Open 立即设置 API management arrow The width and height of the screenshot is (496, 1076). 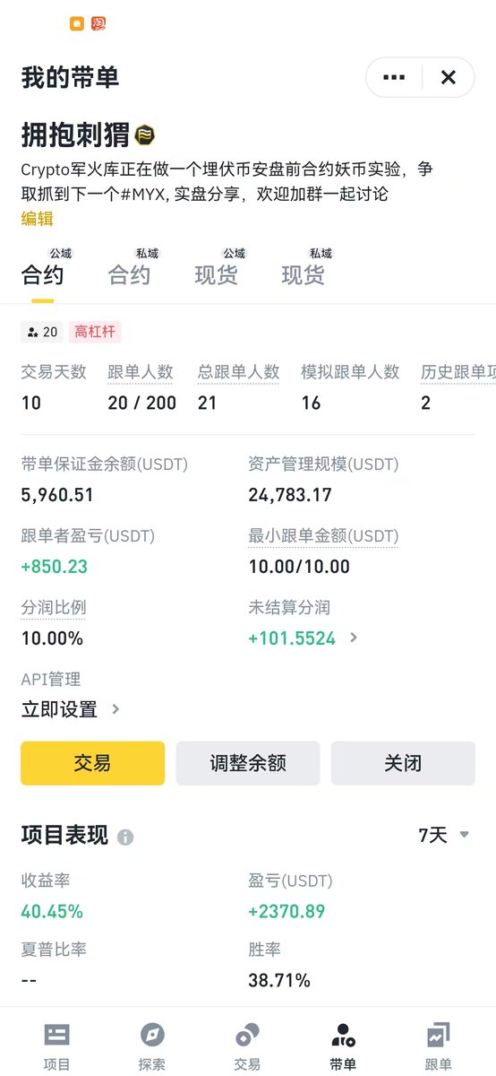pos(115,709)
